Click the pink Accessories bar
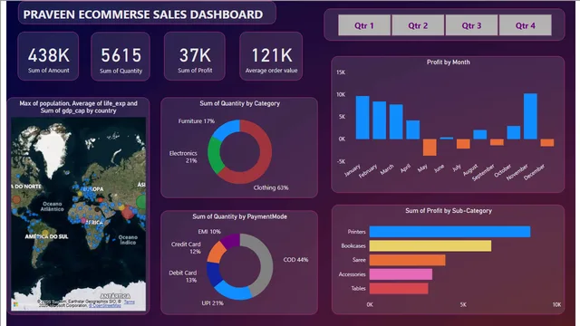Screen dimensions: 580x326 click(x=401, y=274)
